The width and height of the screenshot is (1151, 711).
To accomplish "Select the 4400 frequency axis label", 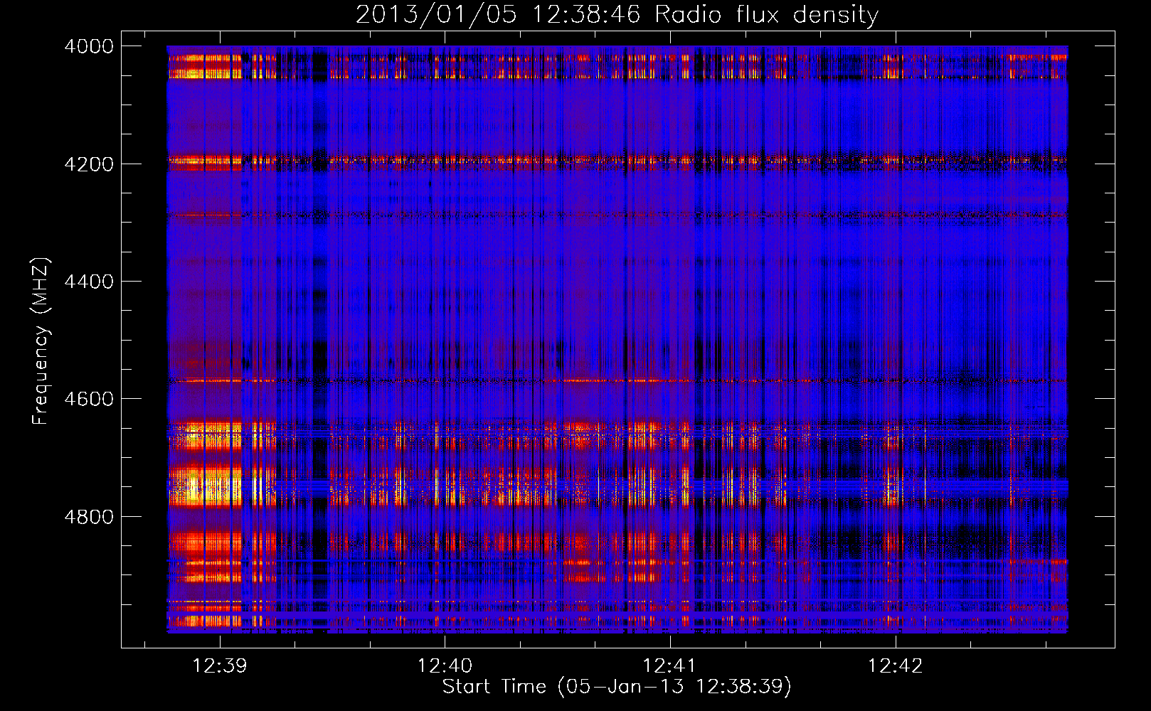I will (89, 282).
